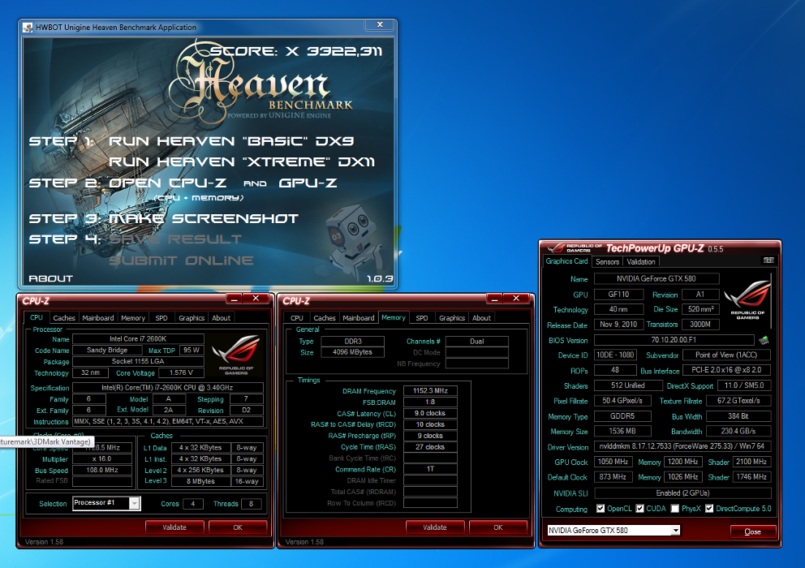Screen dimensions: 805x568
Task: Click the processor name Intel Core i7 2600K
Action: pos(138,339)
